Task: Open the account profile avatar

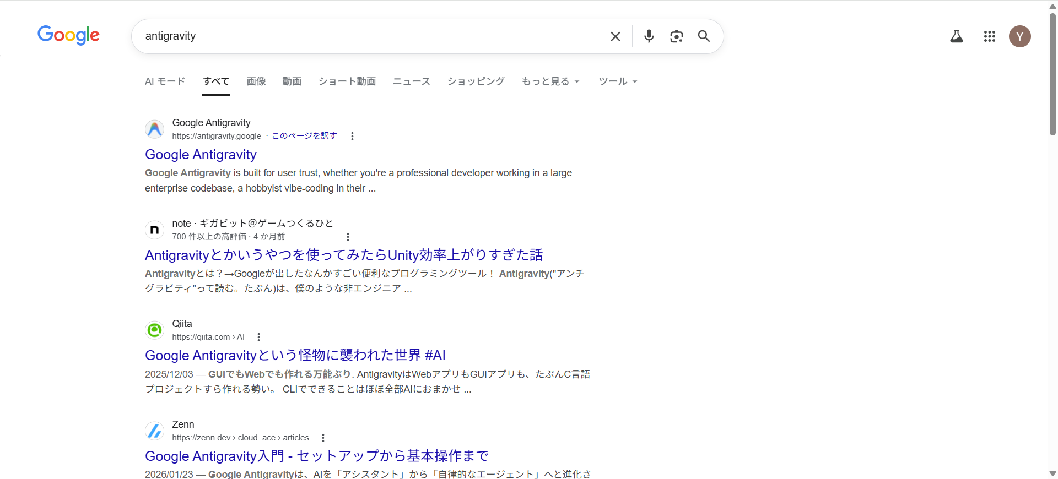Action: [1019, 36]
